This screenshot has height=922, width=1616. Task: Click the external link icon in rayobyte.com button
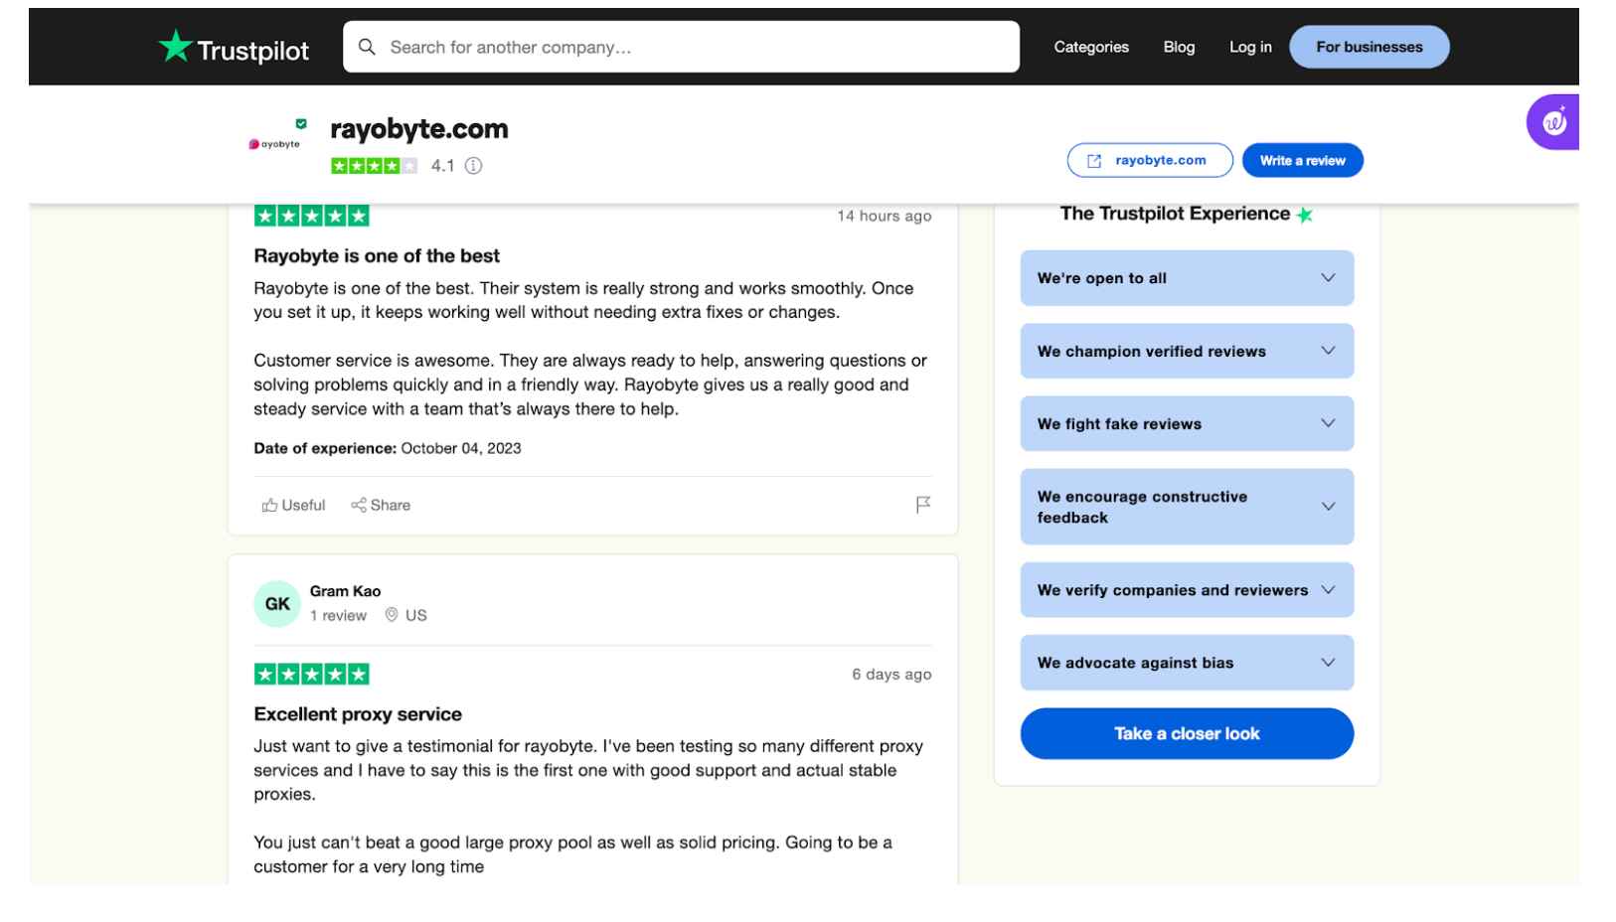(x=1094, y=161)
